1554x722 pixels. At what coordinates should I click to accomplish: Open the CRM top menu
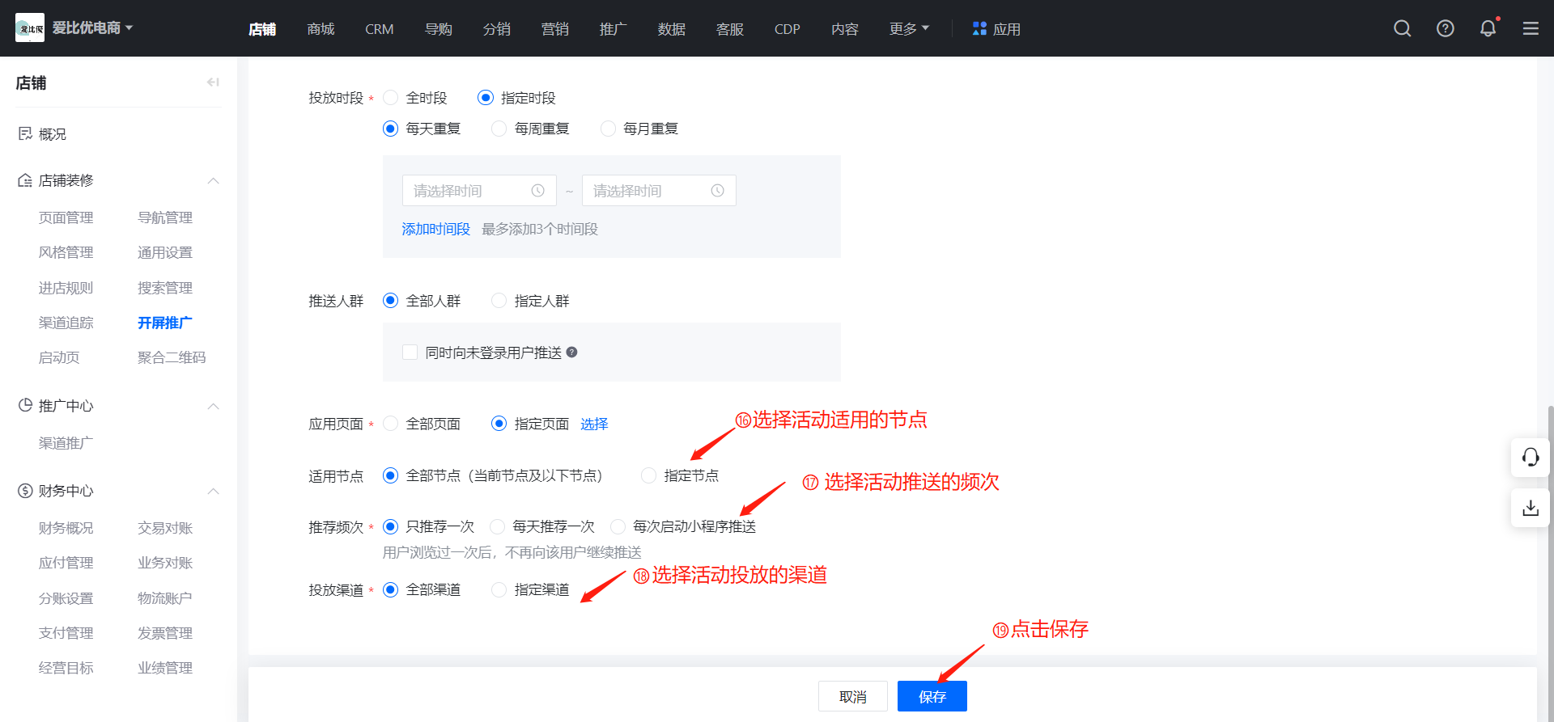(379, 29)
